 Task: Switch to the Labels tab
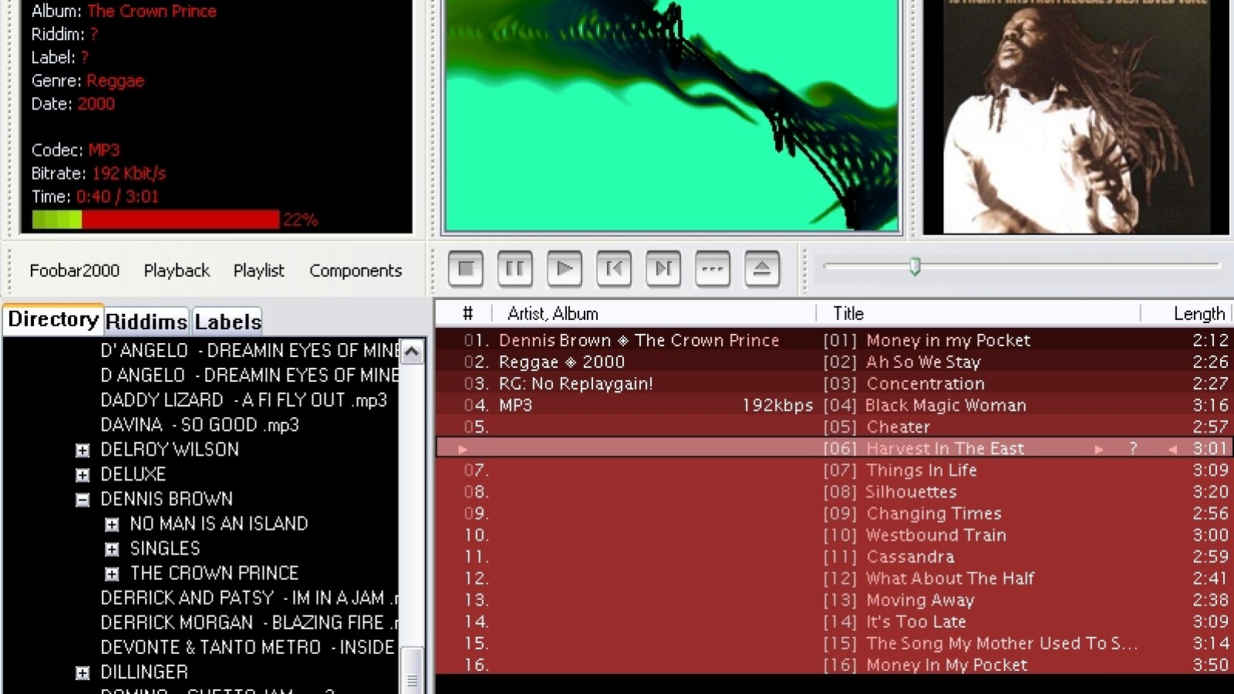tap(228, 321)
